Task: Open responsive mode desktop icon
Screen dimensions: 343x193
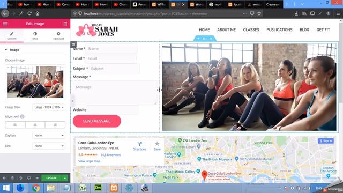Action: pos(29,178)
